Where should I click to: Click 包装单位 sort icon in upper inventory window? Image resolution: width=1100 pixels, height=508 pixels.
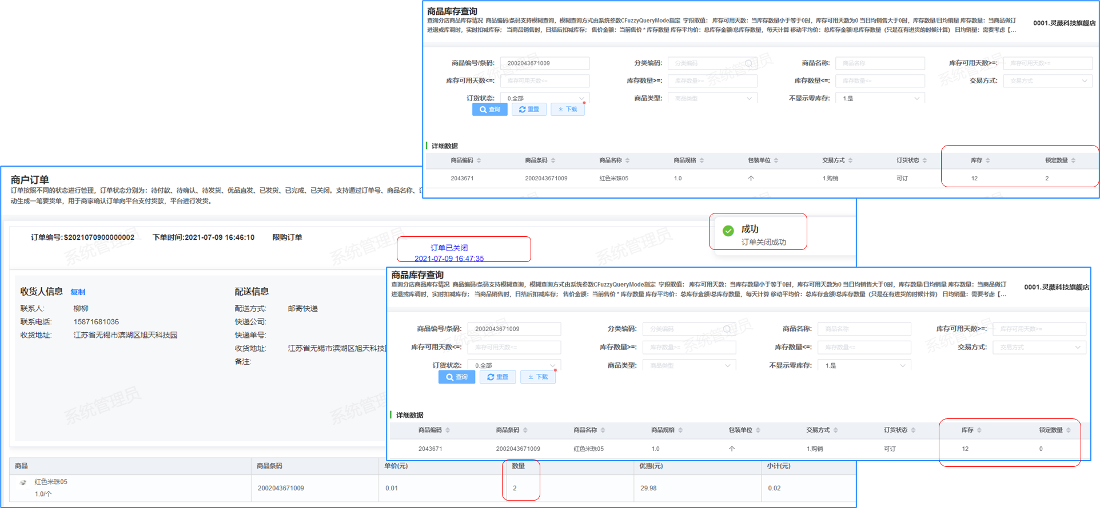tap(776, 160)
